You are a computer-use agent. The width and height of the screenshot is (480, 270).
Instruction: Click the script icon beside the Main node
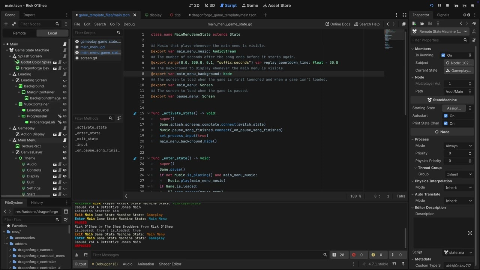coord(64,44)
